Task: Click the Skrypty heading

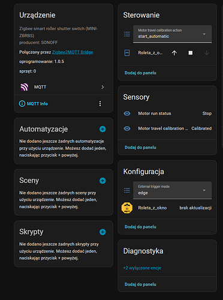Action: 31,232
